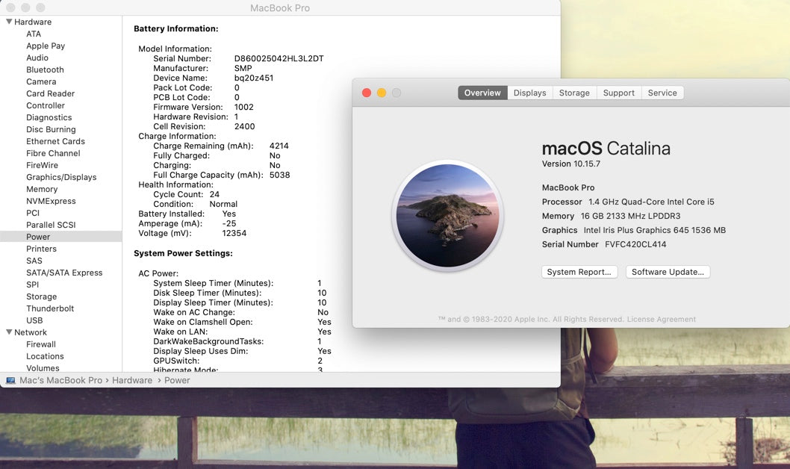The height and width of the screenshot is (469, 790).
Task: Switch to the Displays tab
Action: (529, 93)
